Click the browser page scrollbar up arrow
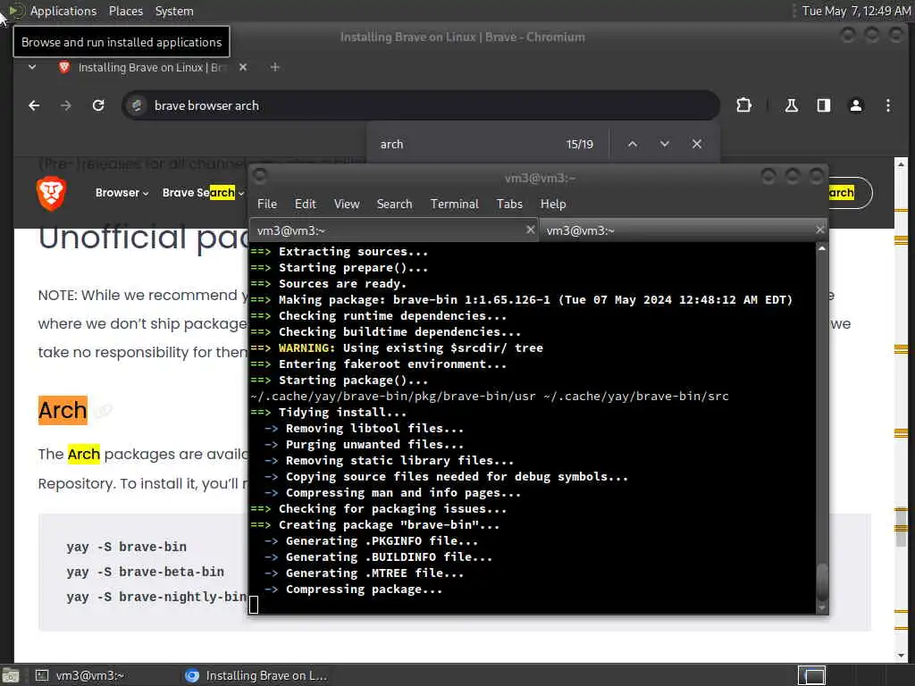 pos(901,164)
